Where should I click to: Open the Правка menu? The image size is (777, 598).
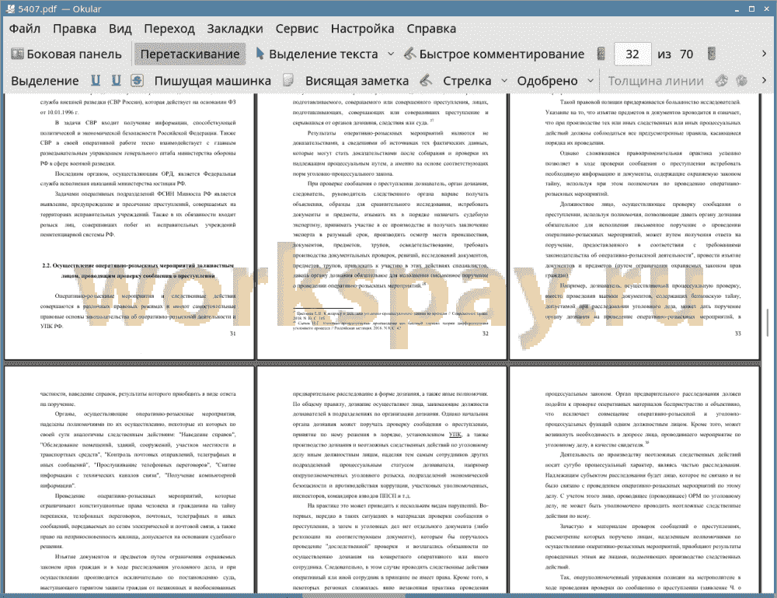coord(75,29)
